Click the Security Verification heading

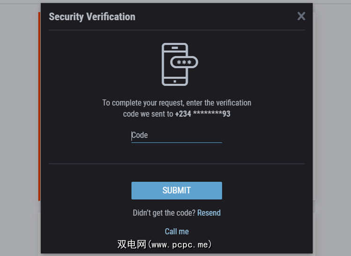click(92, 17)
